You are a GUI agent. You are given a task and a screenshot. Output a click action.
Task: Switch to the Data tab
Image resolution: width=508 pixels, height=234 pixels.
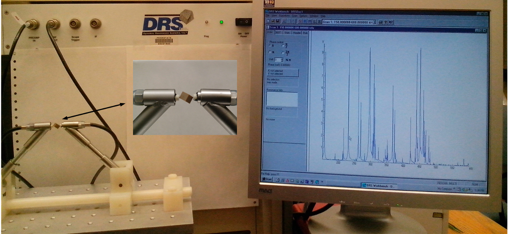click(x=305, y=33)
